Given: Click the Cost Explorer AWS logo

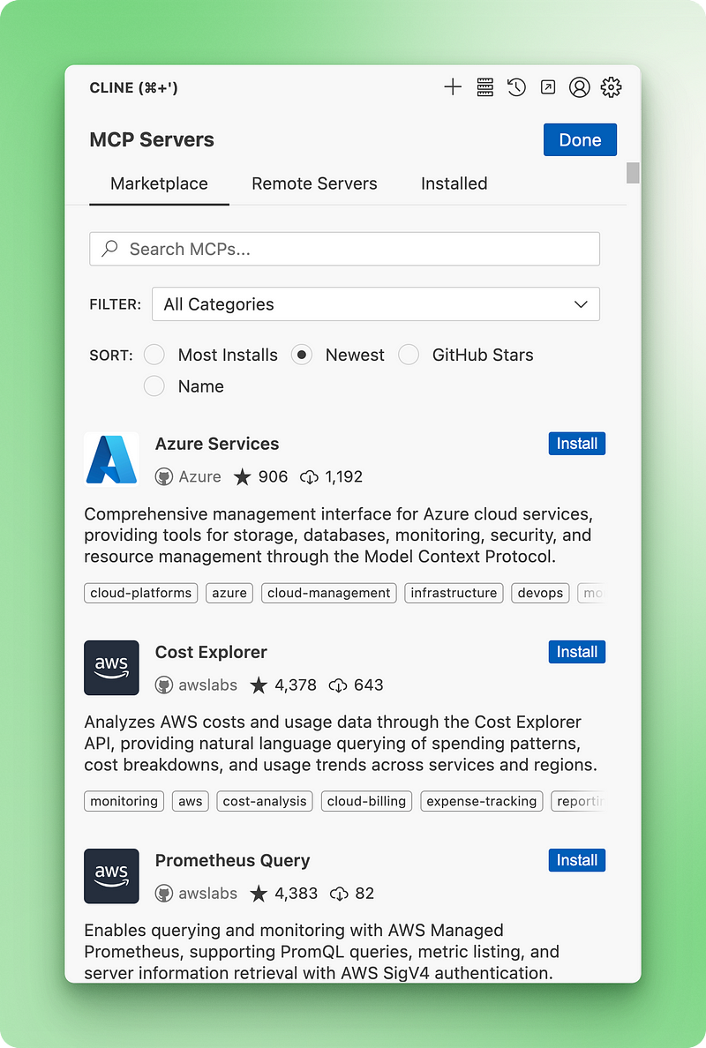Looking at the screenshot, I should 112,668.
